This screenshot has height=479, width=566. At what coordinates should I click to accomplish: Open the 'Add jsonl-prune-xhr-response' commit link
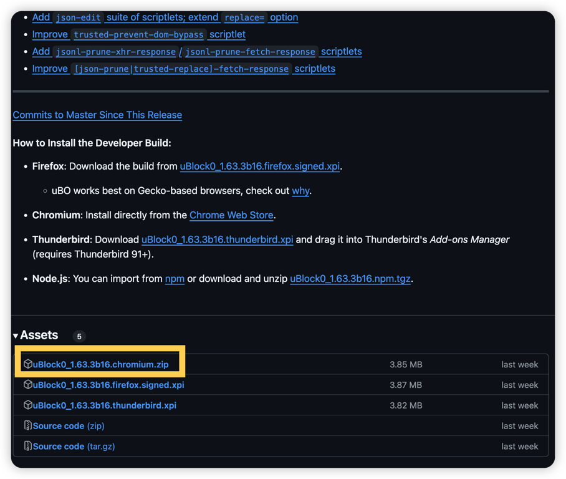pos(197,52)
